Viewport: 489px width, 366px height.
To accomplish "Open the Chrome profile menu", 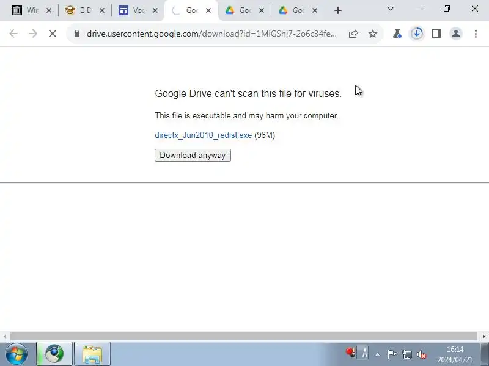I will coord(456,34).
